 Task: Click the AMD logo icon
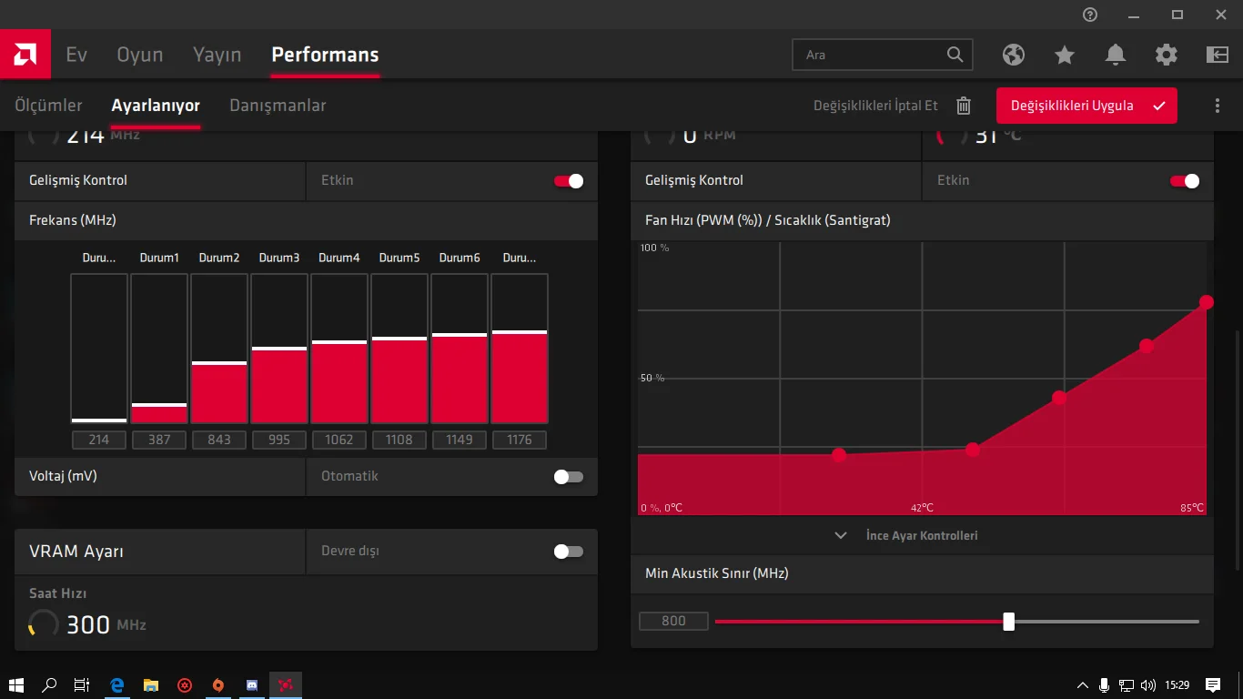pos(25,55)
